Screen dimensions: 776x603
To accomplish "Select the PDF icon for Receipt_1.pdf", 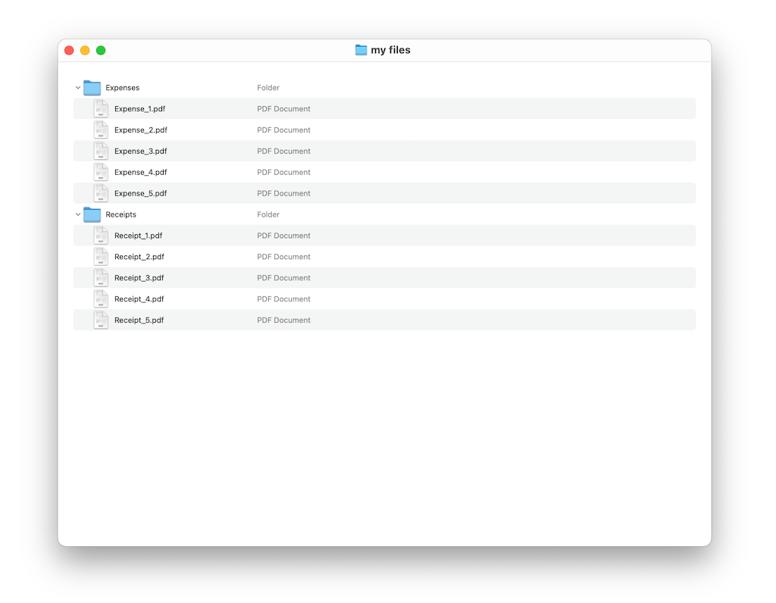I will (101, 235).
